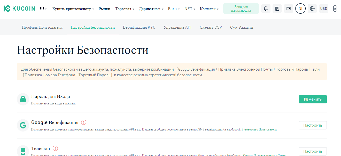The width and height of the screenshot is (341, 156).
Task: Switch to the Верификация KYC tab
Action: [139, 27]
